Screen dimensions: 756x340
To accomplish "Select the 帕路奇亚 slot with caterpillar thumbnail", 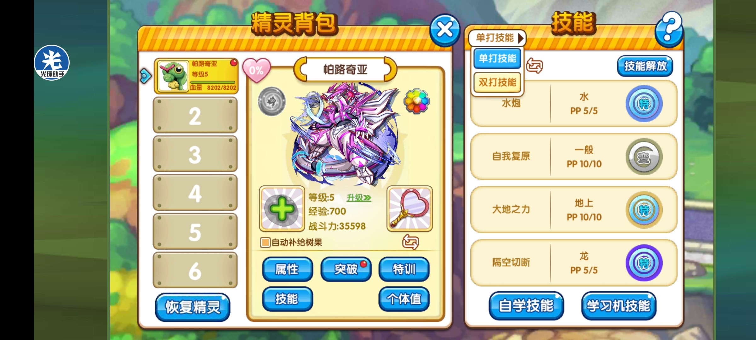I will 196,76.
